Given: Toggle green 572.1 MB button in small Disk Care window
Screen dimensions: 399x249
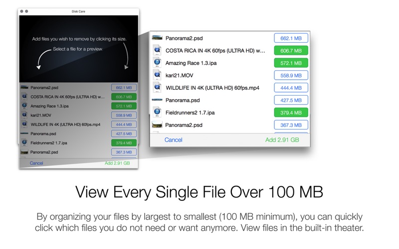Looking at the screenshot, I should click(x=124, y=106).
